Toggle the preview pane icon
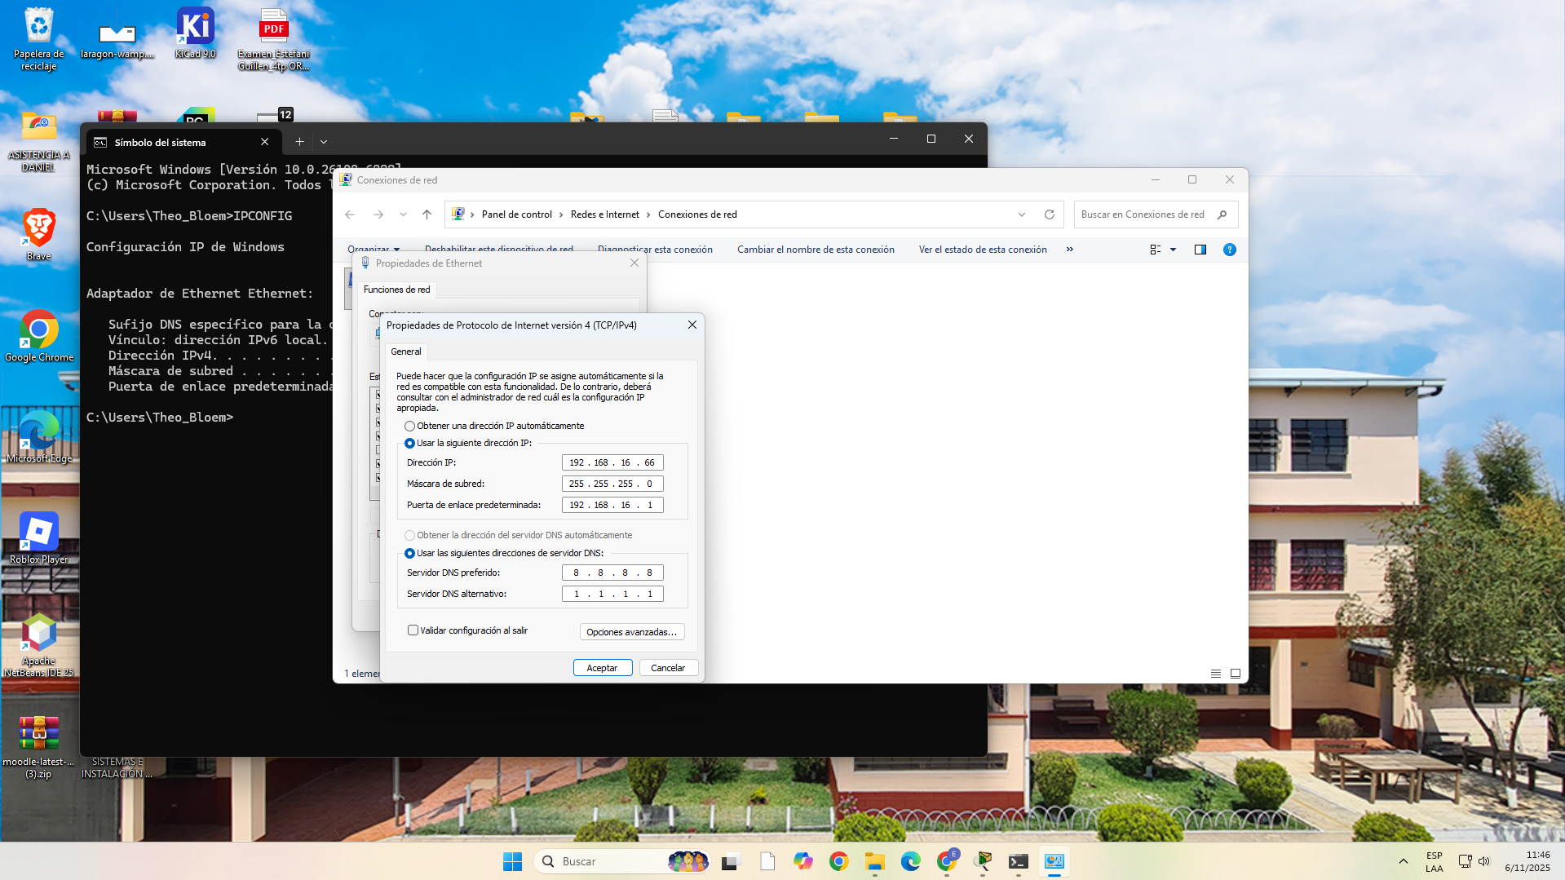 (1200, 249)
